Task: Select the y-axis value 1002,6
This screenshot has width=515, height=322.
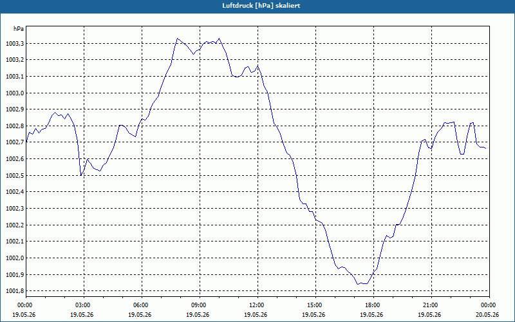Action: click(x=15, y=159)
